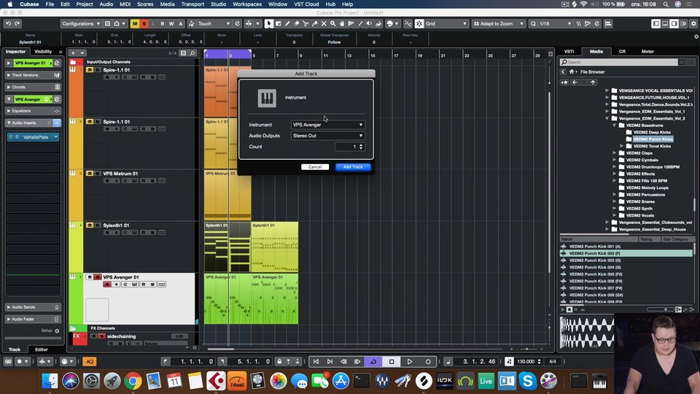Select the Draw pencil tool
Image resolution: width=700 pixels, height=394 pixels.
tap(287, 23)
